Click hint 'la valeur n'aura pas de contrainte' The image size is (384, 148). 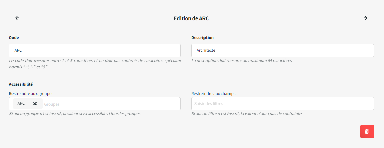pos(246,114)
